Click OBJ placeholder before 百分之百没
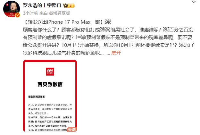 point(166,30)
